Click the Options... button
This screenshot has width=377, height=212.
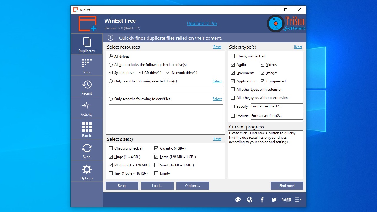(193, 185)
